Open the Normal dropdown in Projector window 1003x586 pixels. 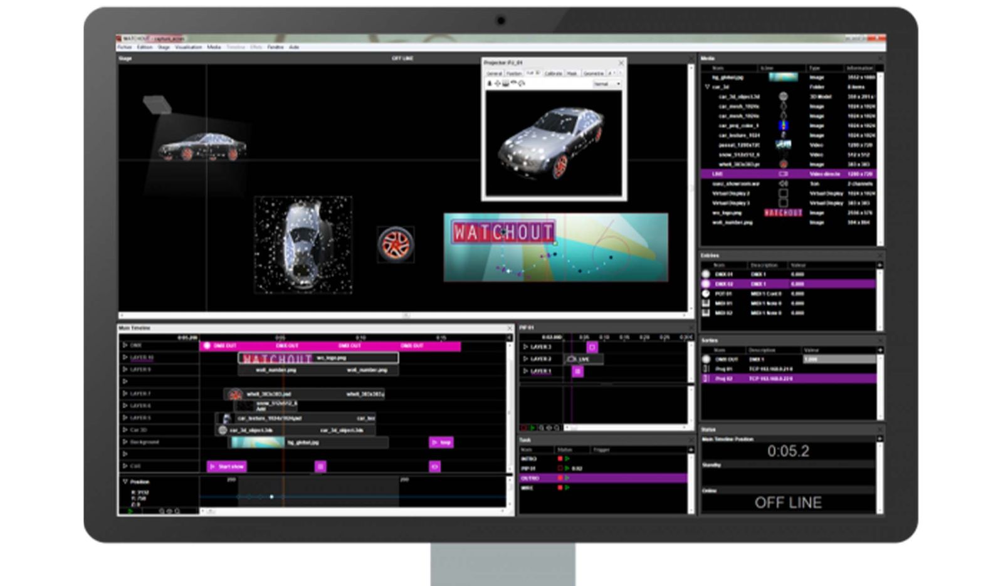coord(607,84)
